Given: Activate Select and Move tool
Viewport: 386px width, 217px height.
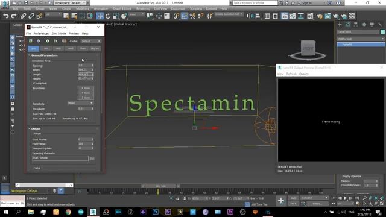Looking at the screenshot, I should click(x=100, y=16).
